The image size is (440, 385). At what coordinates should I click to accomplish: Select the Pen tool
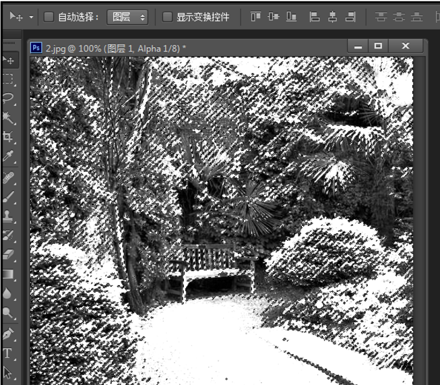(8, 334)
